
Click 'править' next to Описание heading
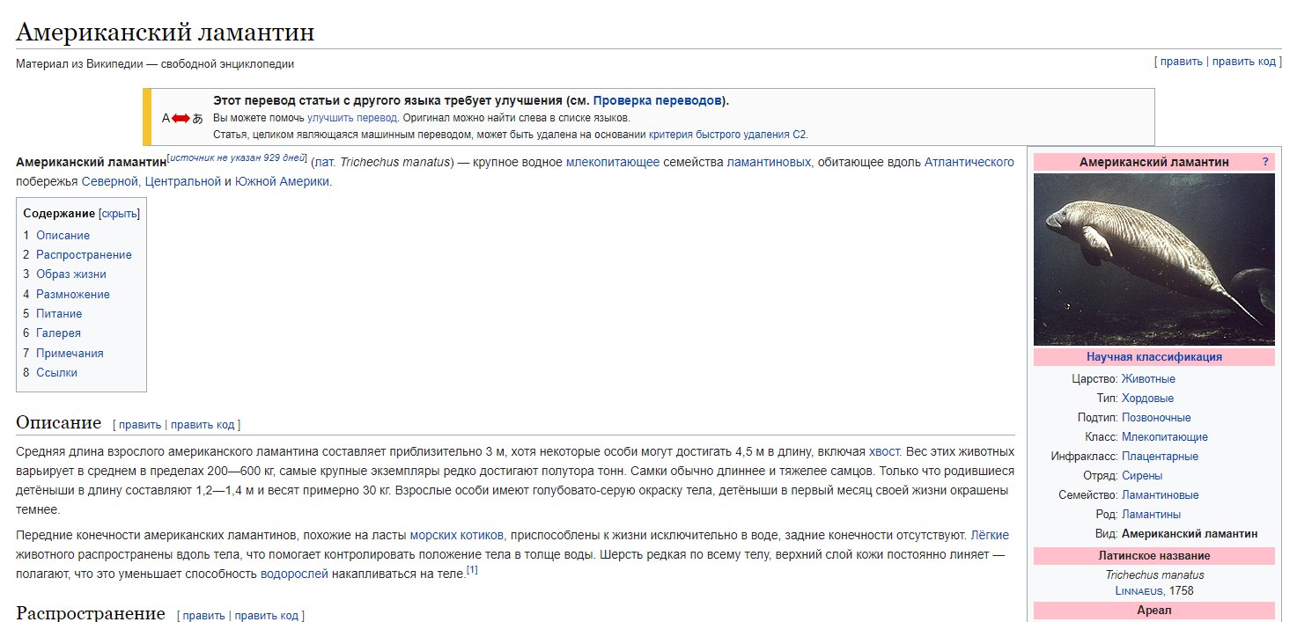[x=140, y=425]
